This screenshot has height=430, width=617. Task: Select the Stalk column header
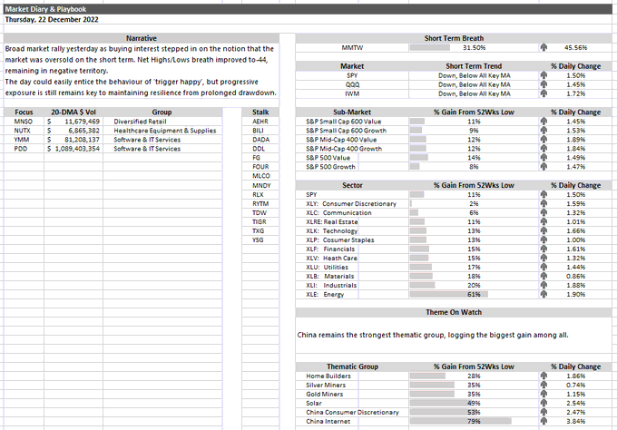[x=260, y=112]
